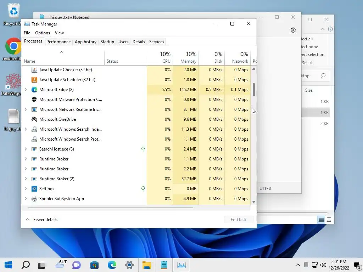Click the End task button
Screen dimensions: 363x272
[x=239, y=220]
